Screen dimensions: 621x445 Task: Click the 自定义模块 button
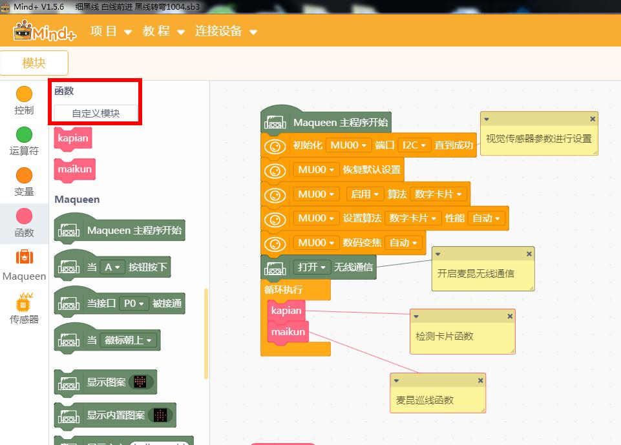pyautogui.click(x=96, y=113)
